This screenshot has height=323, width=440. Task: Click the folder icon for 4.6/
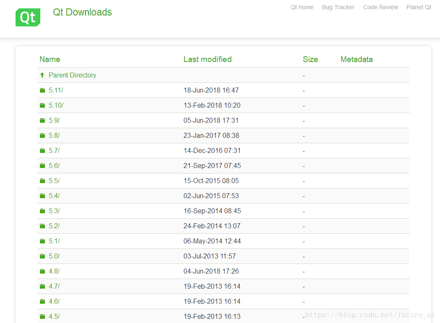(42, 302)
